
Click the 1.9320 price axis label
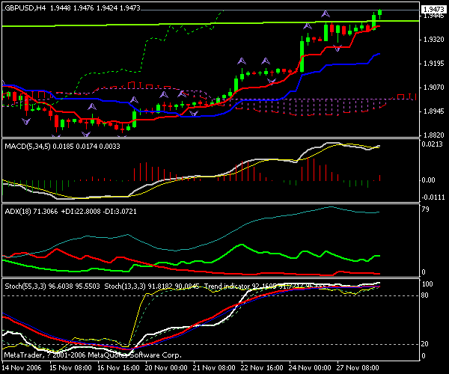(433, 39)
